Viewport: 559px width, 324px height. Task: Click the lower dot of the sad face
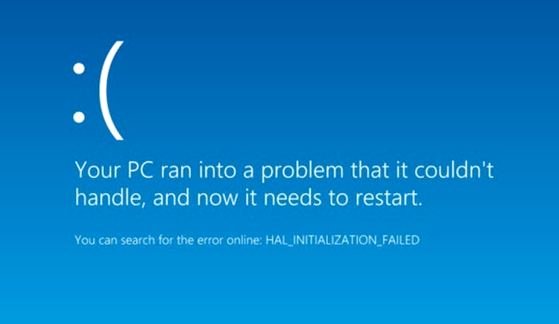click(79, 117)
